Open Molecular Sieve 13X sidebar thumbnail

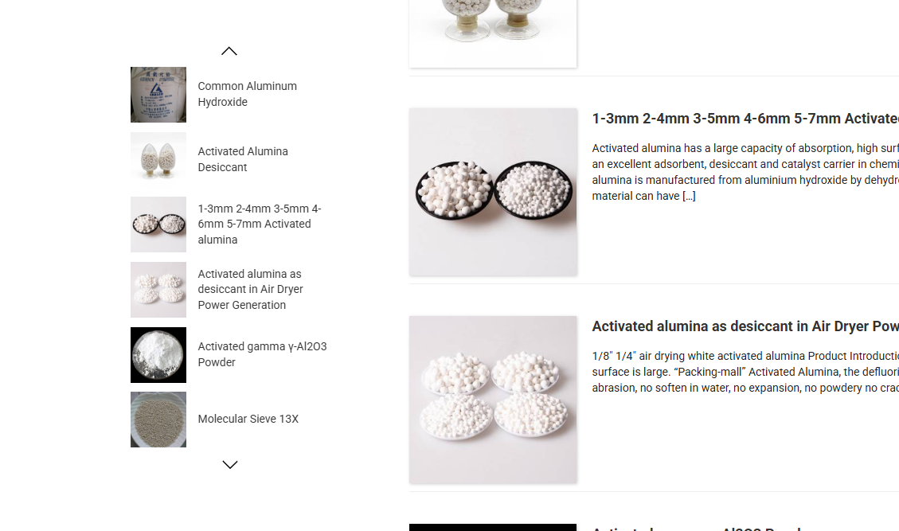pyautogui.click(x=158, y=420)
